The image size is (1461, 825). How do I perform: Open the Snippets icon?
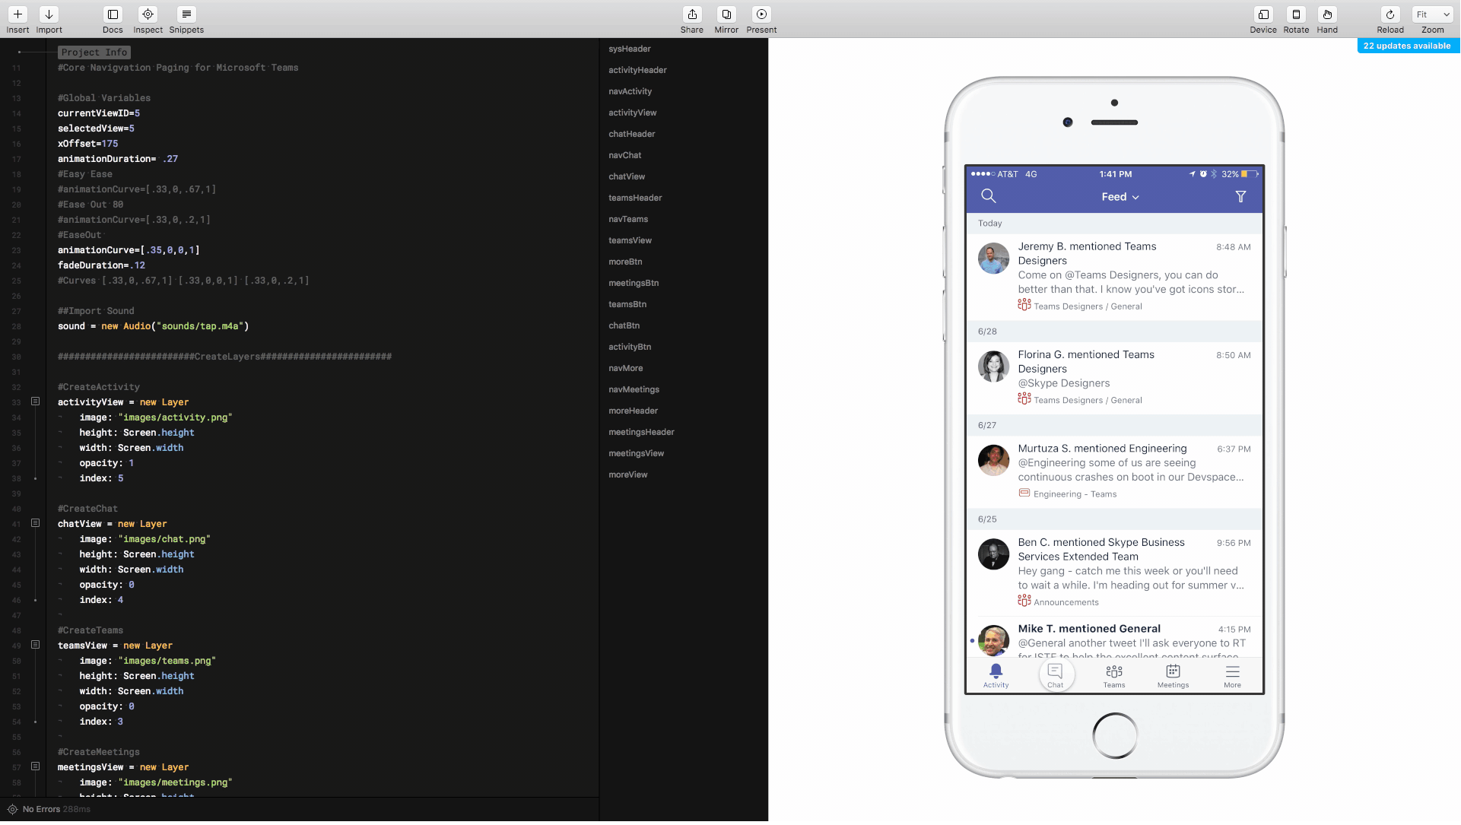(x=186, y=14)
